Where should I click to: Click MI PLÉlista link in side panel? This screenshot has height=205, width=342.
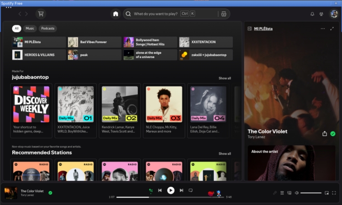263,29
